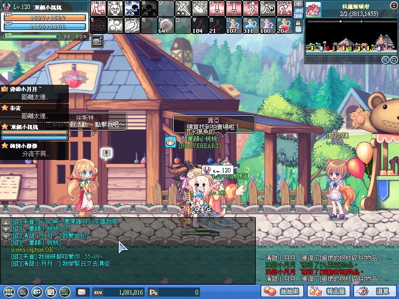
Task: Jump chat to bottom with the lowest arrow
Action: 5,236
